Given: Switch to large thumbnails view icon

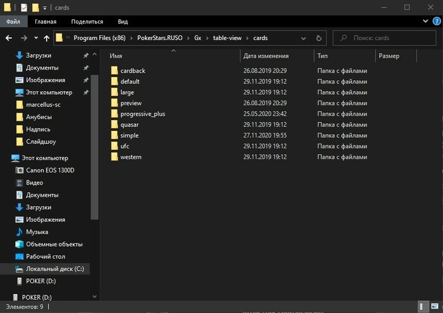Looking at the screenshot, I should click(435, 307).
